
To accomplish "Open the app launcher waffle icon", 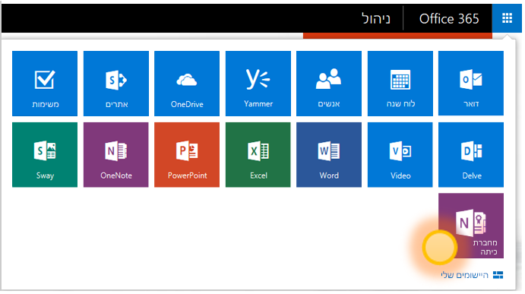I will click(507, 18).
